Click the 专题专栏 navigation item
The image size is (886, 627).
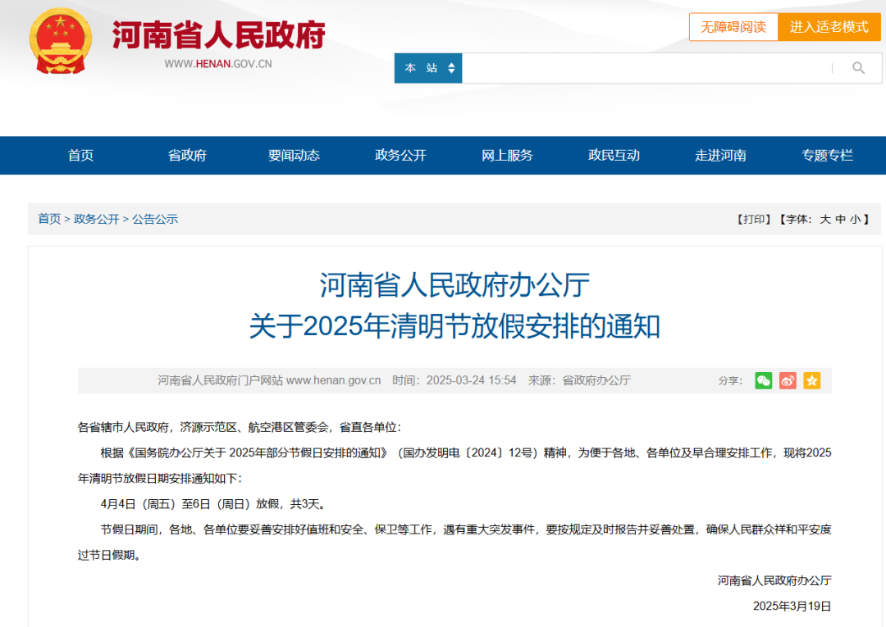(x=827, y=155)
